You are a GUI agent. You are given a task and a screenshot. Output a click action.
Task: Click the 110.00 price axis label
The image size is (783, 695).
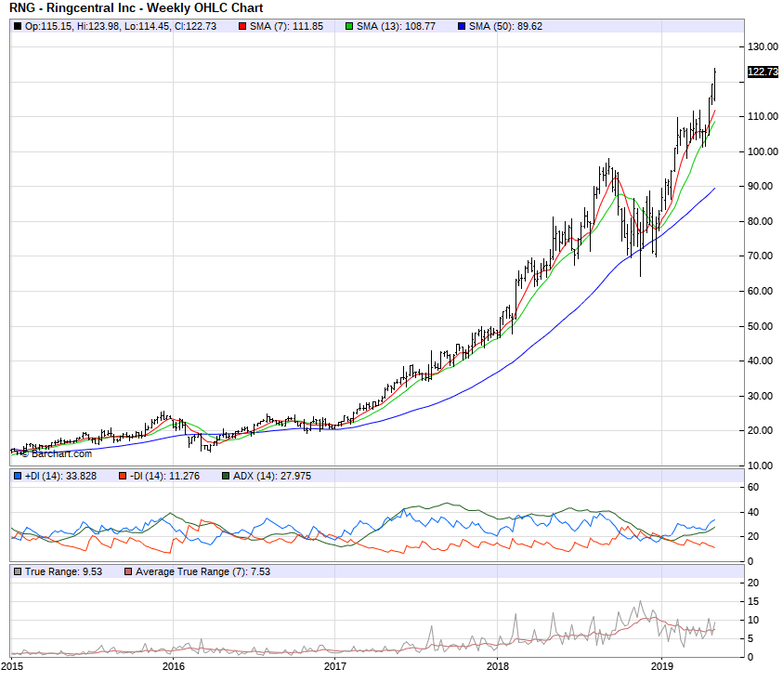763,116
